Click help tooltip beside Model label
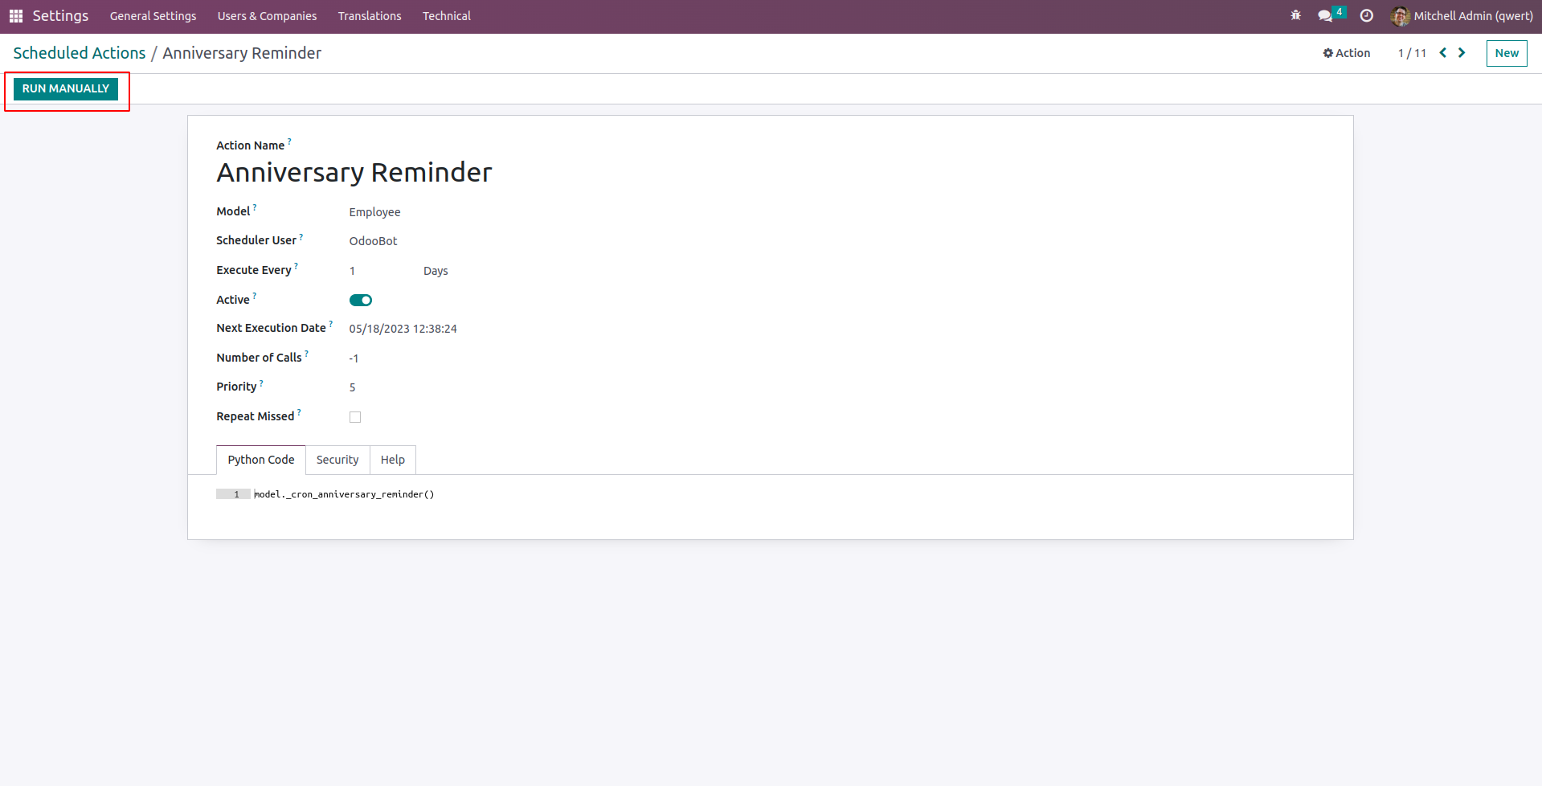This screenshot has width=1542, height=786. point(255,207)
